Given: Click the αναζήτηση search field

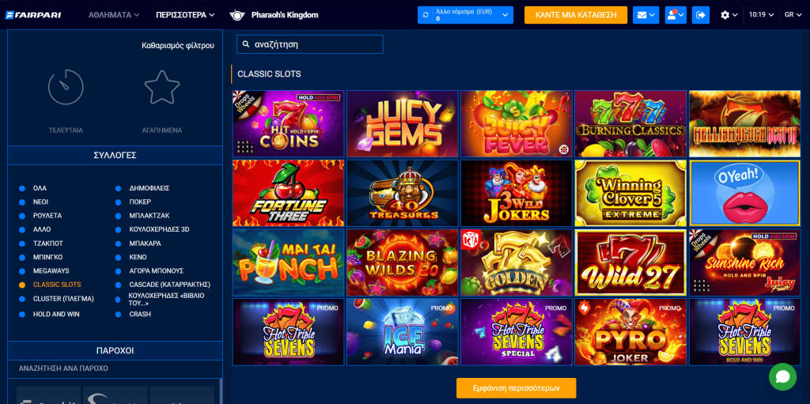Looking at the screenshot, I should (310, 44).
